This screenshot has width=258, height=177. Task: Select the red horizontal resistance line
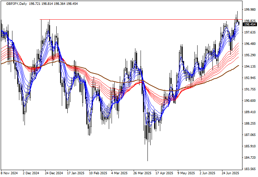[141, 20]
